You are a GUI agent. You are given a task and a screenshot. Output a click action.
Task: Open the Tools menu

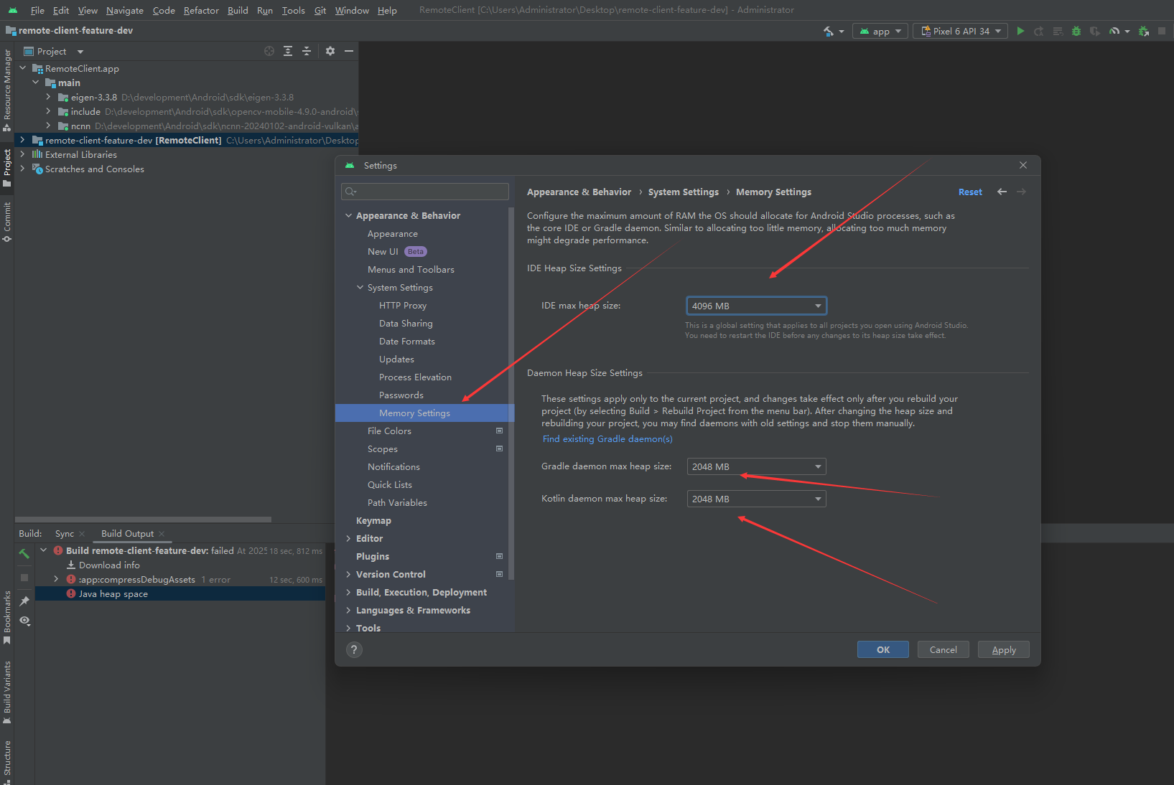[293, 10]
